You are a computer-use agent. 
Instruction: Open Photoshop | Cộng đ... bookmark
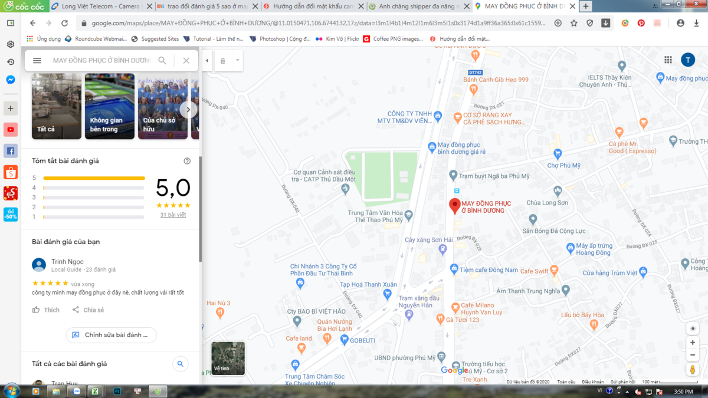280,39
